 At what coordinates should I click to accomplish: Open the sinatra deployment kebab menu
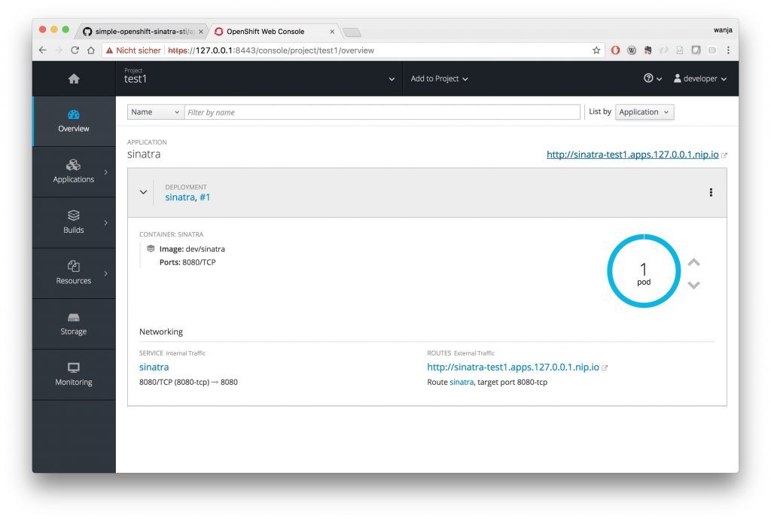tap(711, 192)
